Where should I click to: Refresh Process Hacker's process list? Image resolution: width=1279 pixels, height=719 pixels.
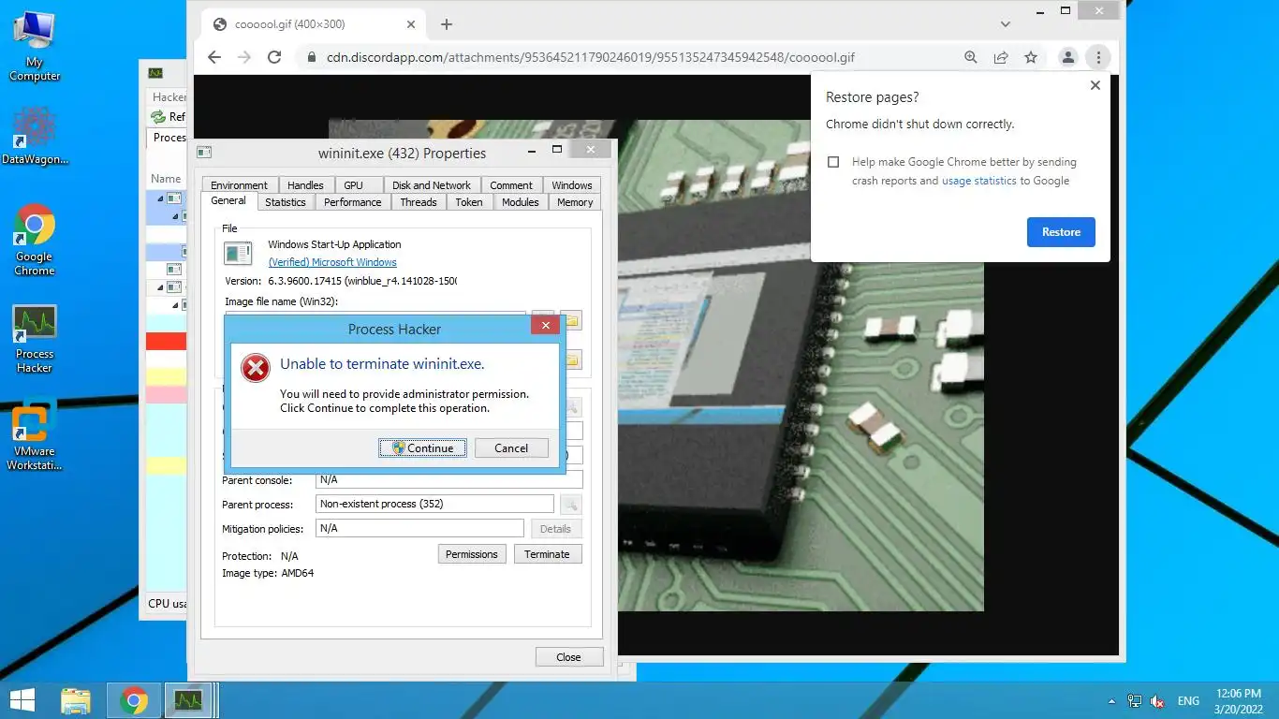pyautogui.click(x=169, y=117)
